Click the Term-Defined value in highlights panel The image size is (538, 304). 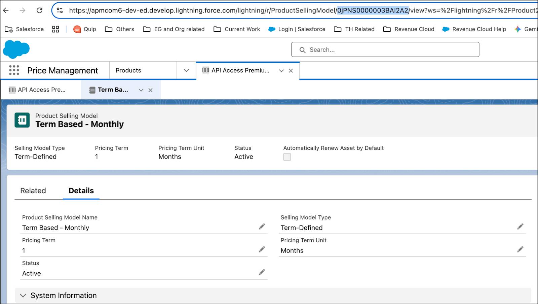[x=36, y=157]
